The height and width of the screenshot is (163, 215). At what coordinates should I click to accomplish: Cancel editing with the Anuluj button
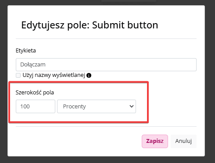pos(183,141)
